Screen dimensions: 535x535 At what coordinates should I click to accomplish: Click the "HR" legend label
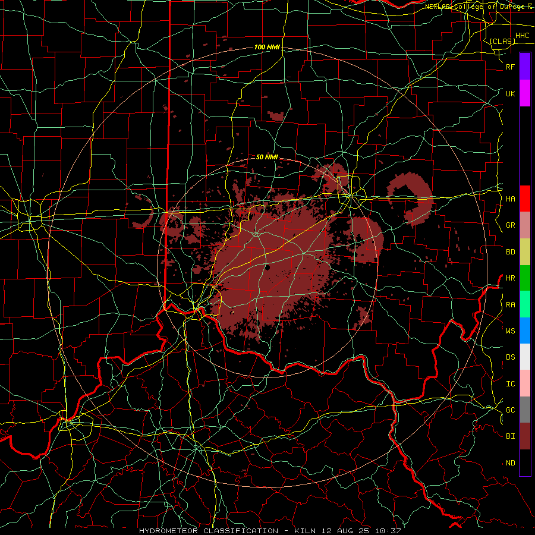pos(510,278)
